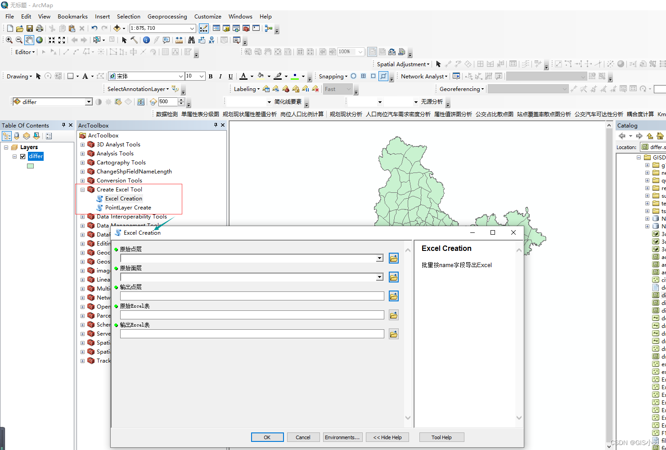
Task: Open the 宋体 font dropdown
Action: [x=180, y=76]
